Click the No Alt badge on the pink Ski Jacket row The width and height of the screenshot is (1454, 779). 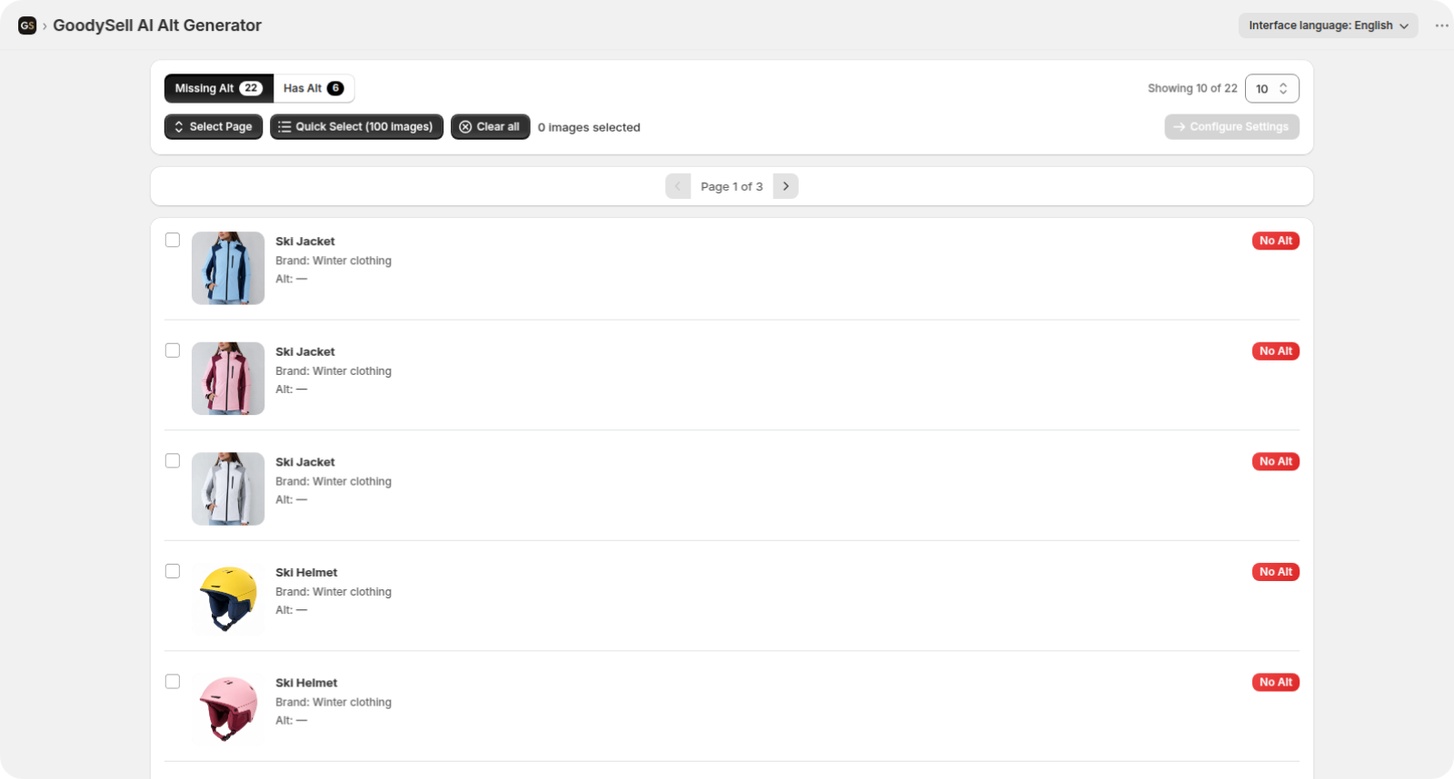1276,351
